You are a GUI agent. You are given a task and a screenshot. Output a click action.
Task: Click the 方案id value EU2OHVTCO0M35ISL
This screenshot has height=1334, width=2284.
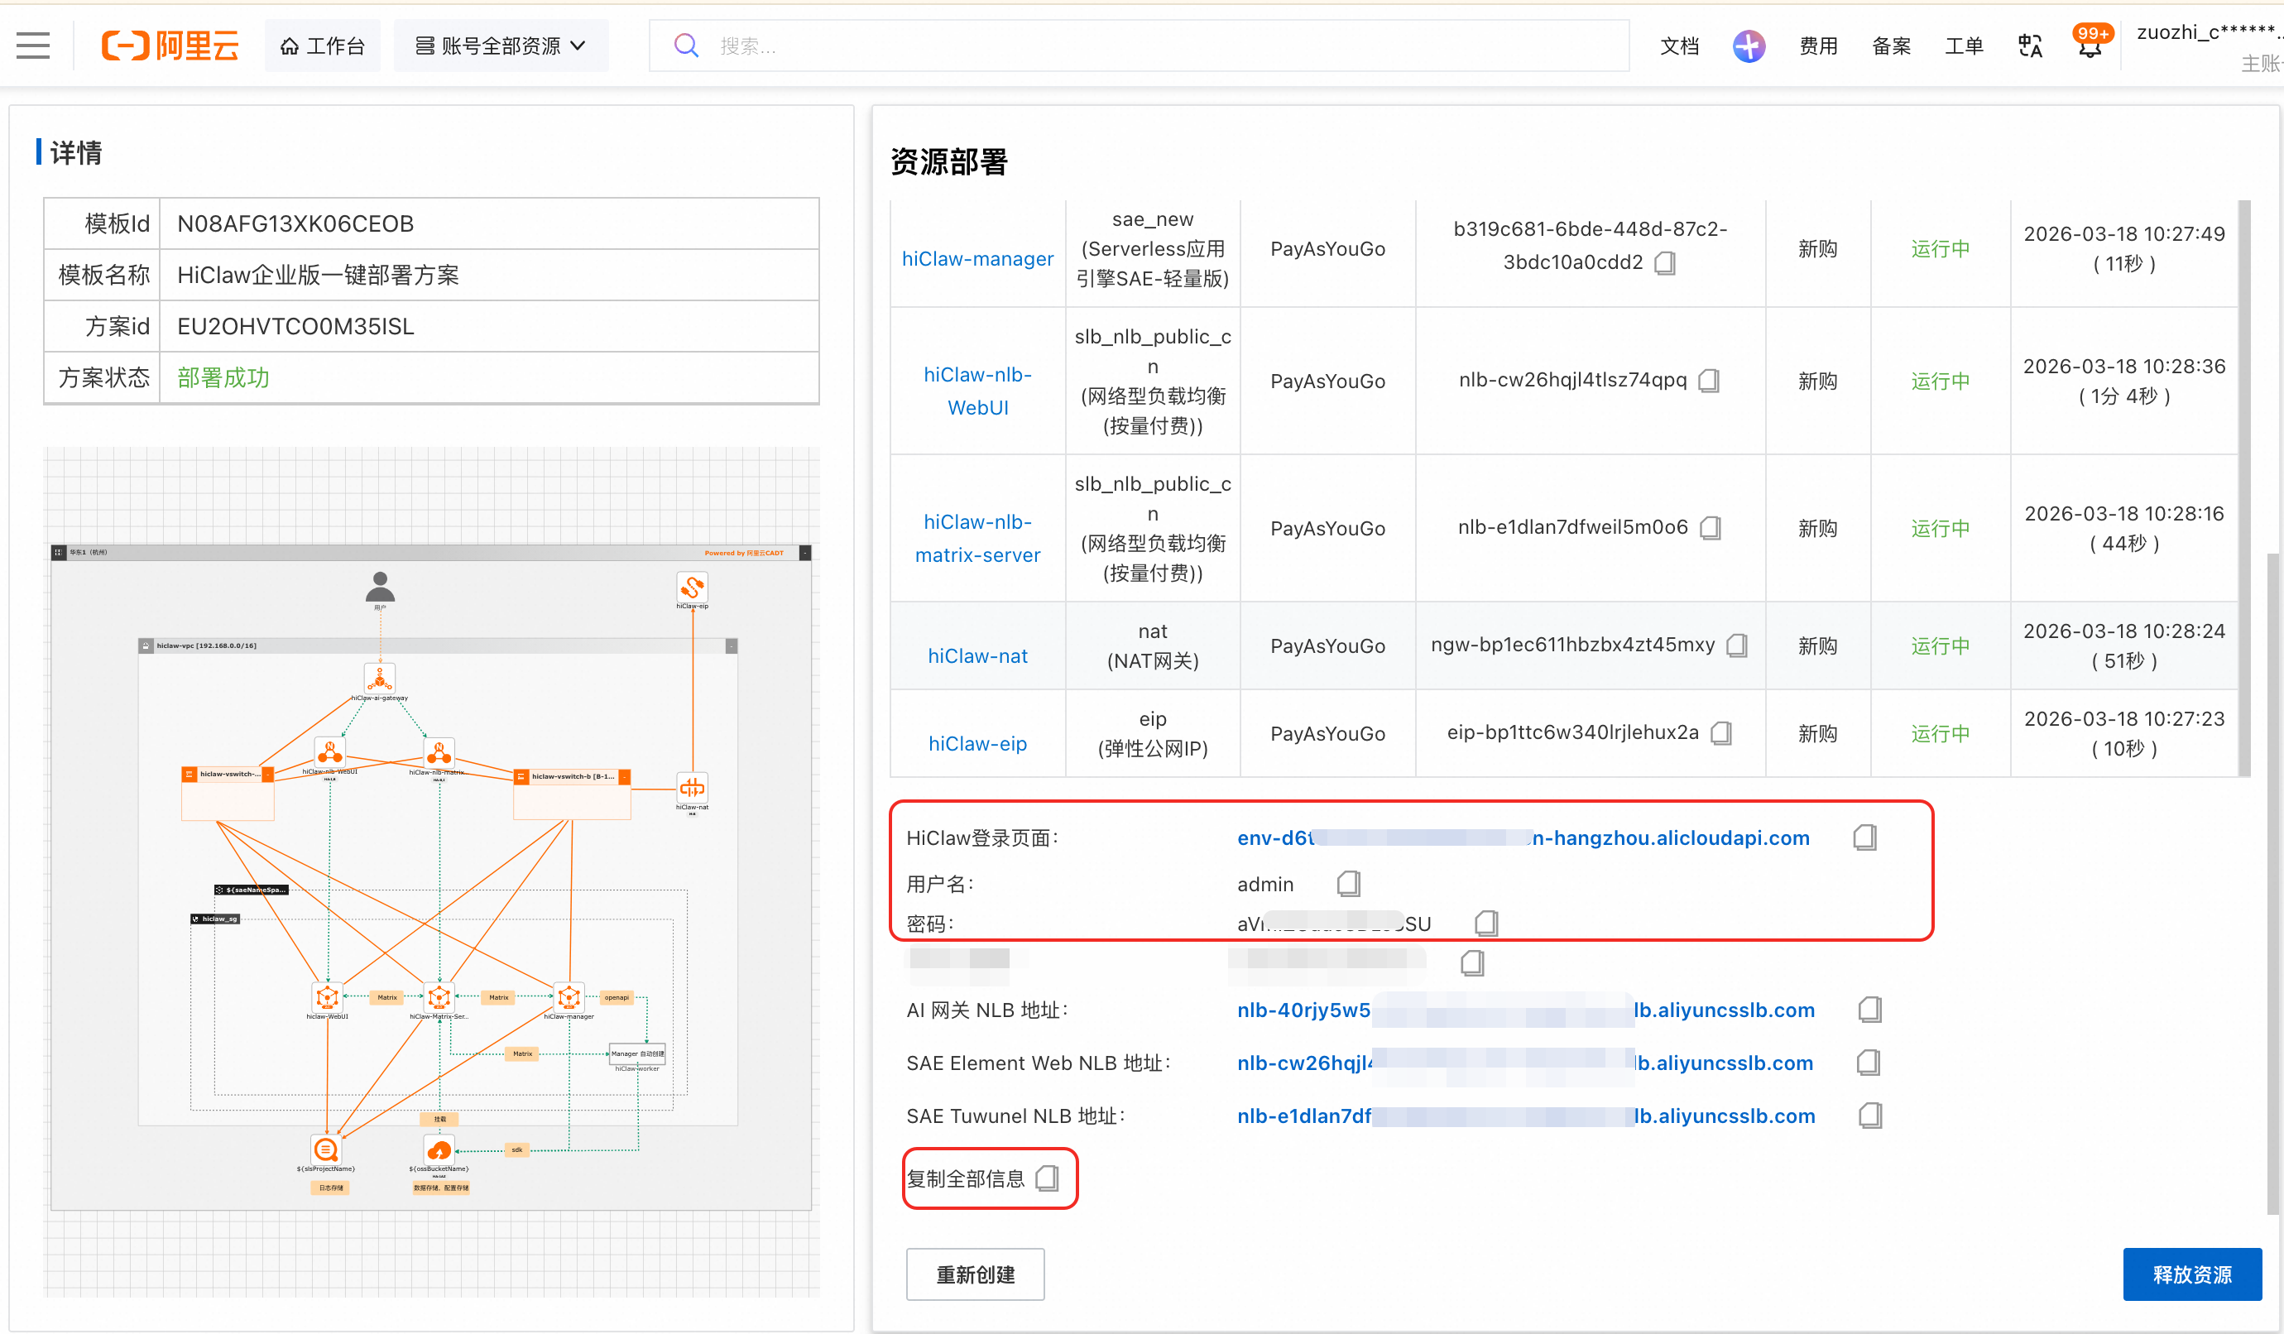pyautogui.click(x=295, y=326)
